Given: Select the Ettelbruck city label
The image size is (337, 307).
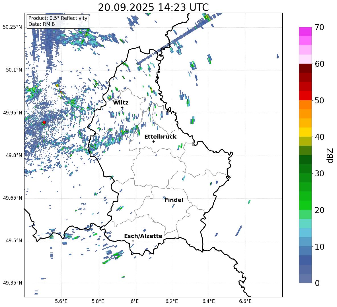Looking at the screenshot, I should pos(160,137).
